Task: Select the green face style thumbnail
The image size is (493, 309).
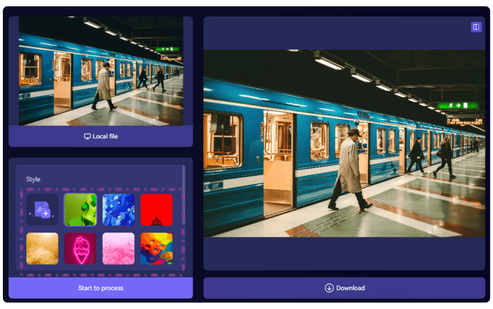Action: tap(80, 209)
